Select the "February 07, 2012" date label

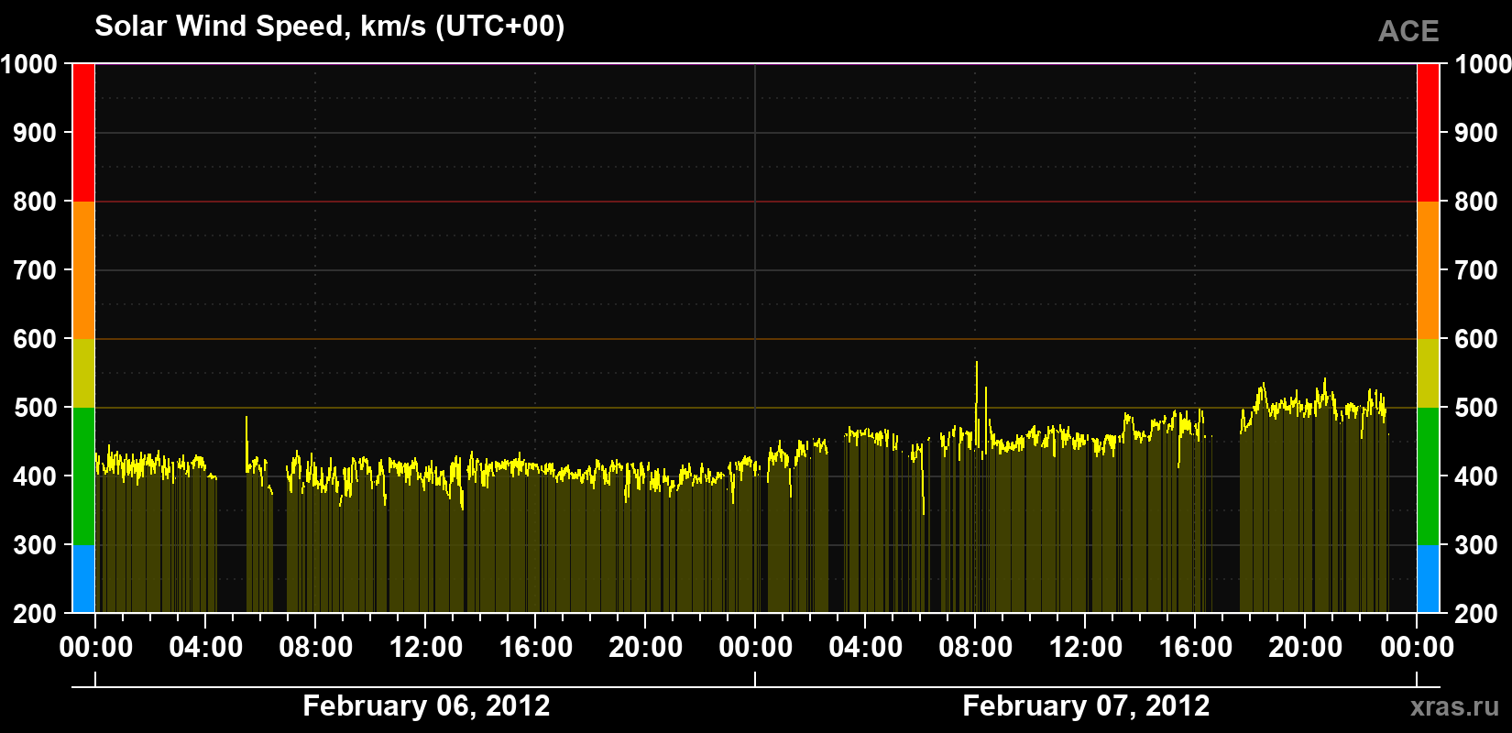1086,706
